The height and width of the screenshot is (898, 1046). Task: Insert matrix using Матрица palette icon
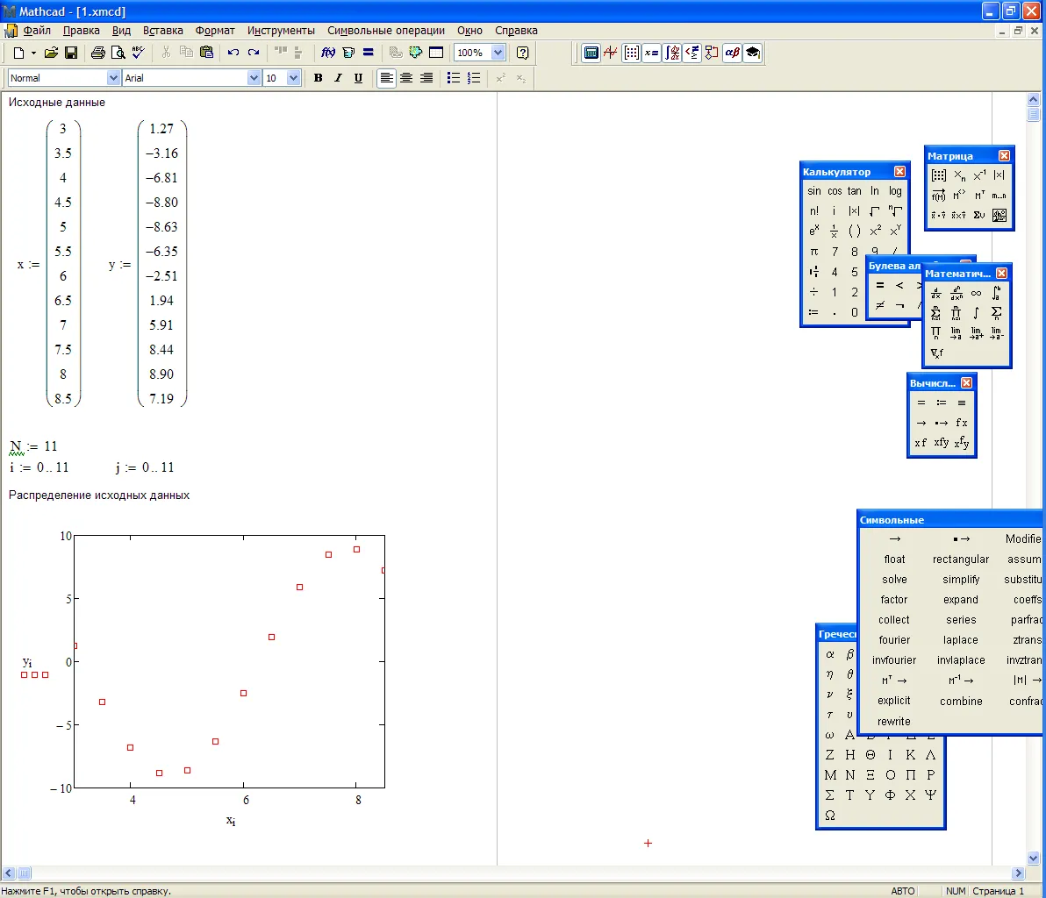(x=938, y=175)
